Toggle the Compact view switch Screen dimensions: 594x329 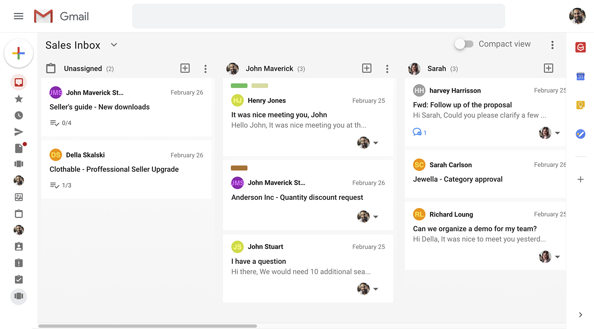(464, 44)
